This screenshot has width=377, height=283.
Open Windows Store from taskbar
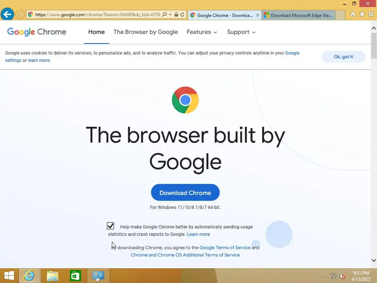(x=75, y=276)
